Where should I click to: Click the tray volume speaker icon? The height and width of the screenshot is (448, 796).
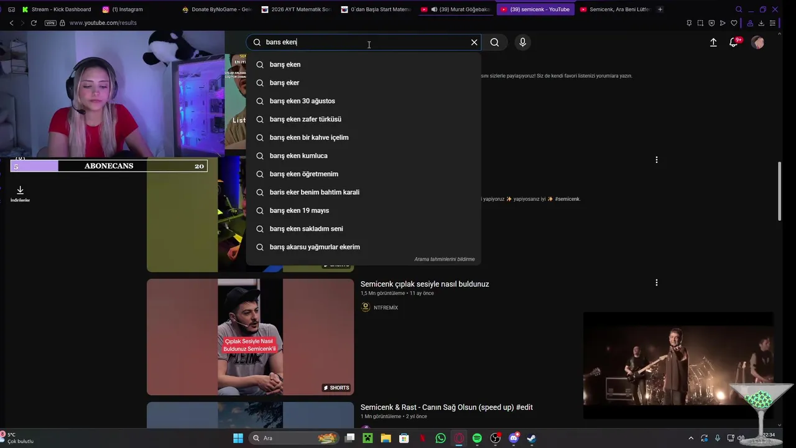pyautogui.click(x=741, y=438)
